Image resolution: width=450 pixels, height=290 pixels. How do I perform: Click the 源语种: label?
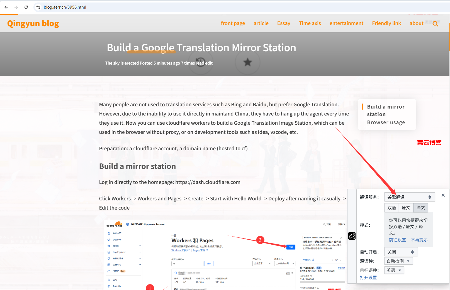point(367,261)
